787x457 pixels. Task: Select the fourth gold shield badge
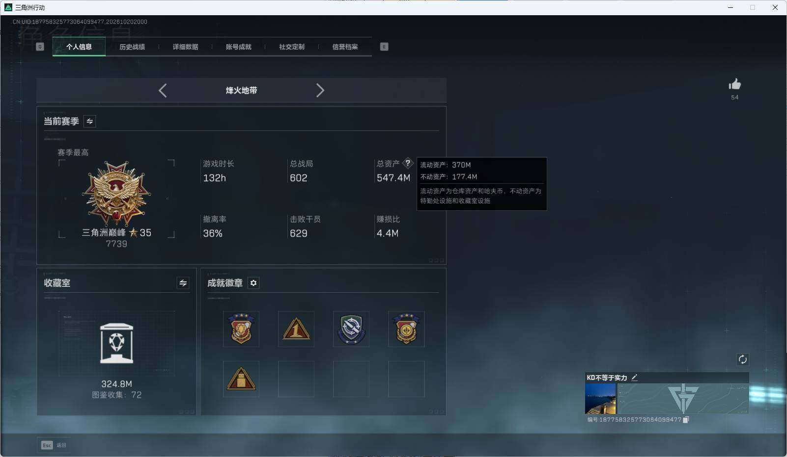[x=406, y=329]
